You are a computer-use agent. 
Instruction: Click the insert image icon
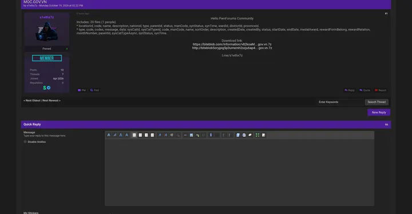pyautogui.click(x=191, y=135)
